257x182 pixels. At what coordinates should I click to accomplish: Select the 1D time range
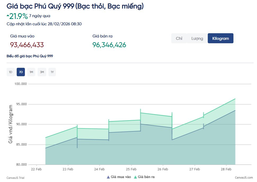click(x=10, y=72)
